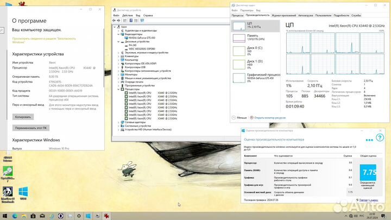The height and width of the screenshot is (220, 391).
Task: Open File Explorer from taskbar
Action: 24,216
